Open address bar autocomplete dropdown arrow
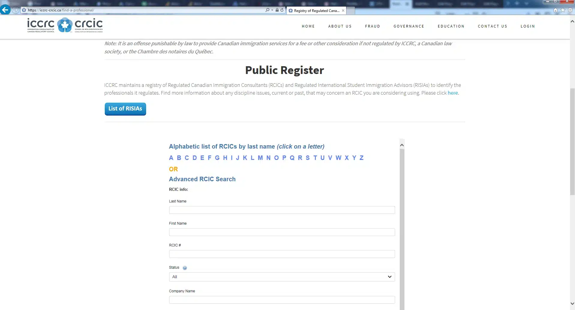 (x=272, y=10)
